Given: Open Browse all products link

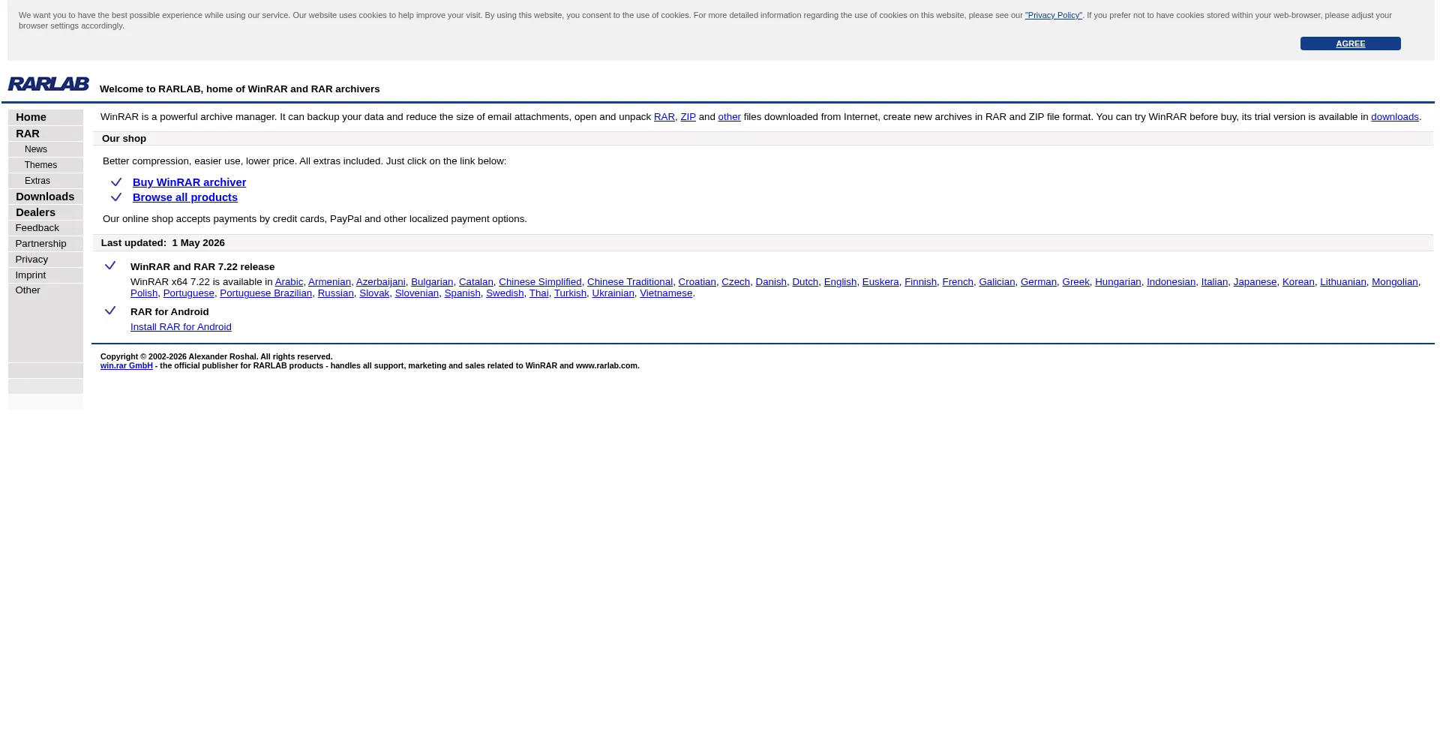Looking at the screenshot, I should 185,197.
